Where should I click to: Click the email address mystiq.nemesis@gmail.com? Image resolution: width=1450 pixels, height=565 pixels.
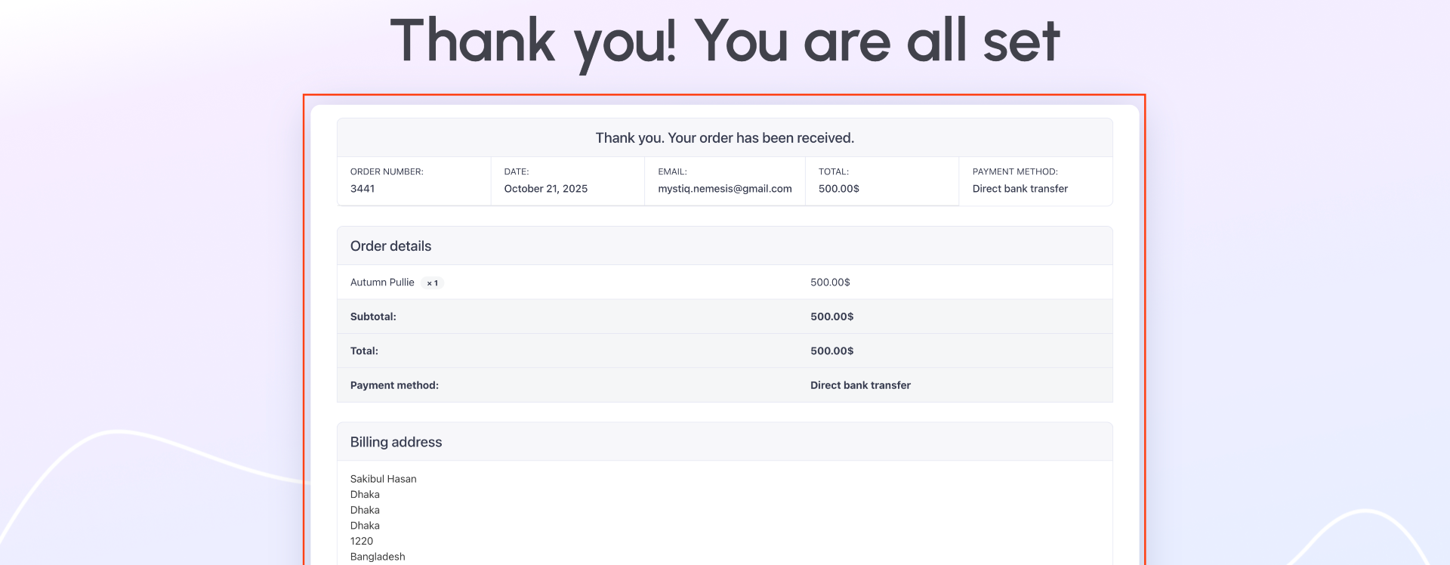724,189
